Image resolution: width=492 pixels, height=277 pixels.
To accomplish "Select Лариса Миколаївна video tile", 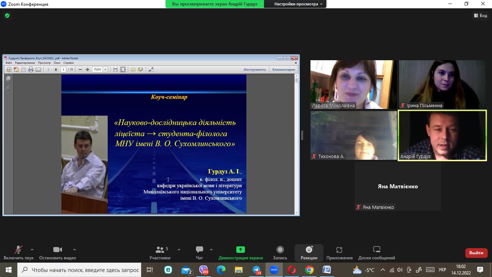I will [x=353, y=84].
